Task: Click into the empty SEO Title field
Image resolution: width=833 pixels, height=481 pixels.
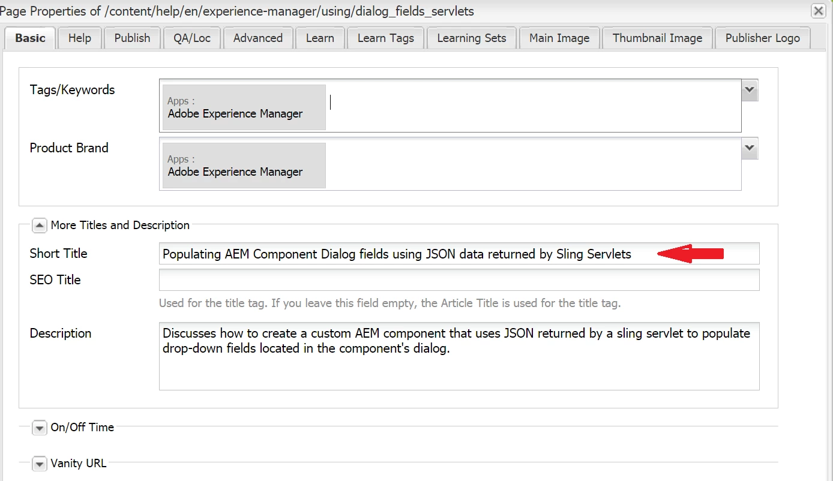Action: [x=459, y=280]
